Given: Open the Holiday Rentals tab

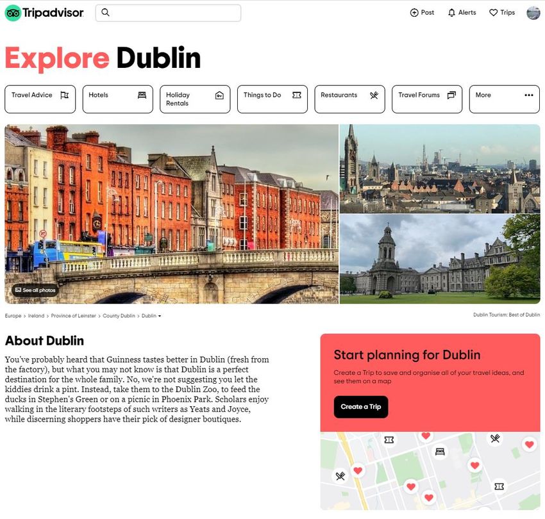Looking at the screenshot, I should pyautogui.click(x=195, y=99).
